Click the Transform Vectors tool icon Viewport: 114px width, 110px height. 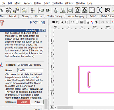click(x=9, y=10)
